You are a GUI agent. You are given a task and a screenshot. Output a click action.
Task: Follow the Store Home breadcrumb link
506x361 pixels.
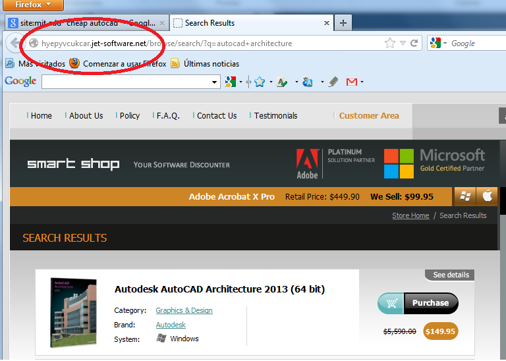410,215
